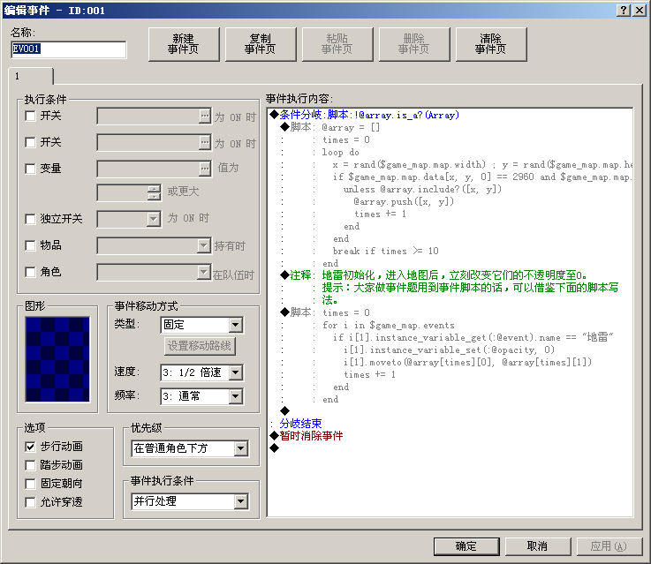
Task: Open the 角色 actor dropdown
Action: [203, 272]
